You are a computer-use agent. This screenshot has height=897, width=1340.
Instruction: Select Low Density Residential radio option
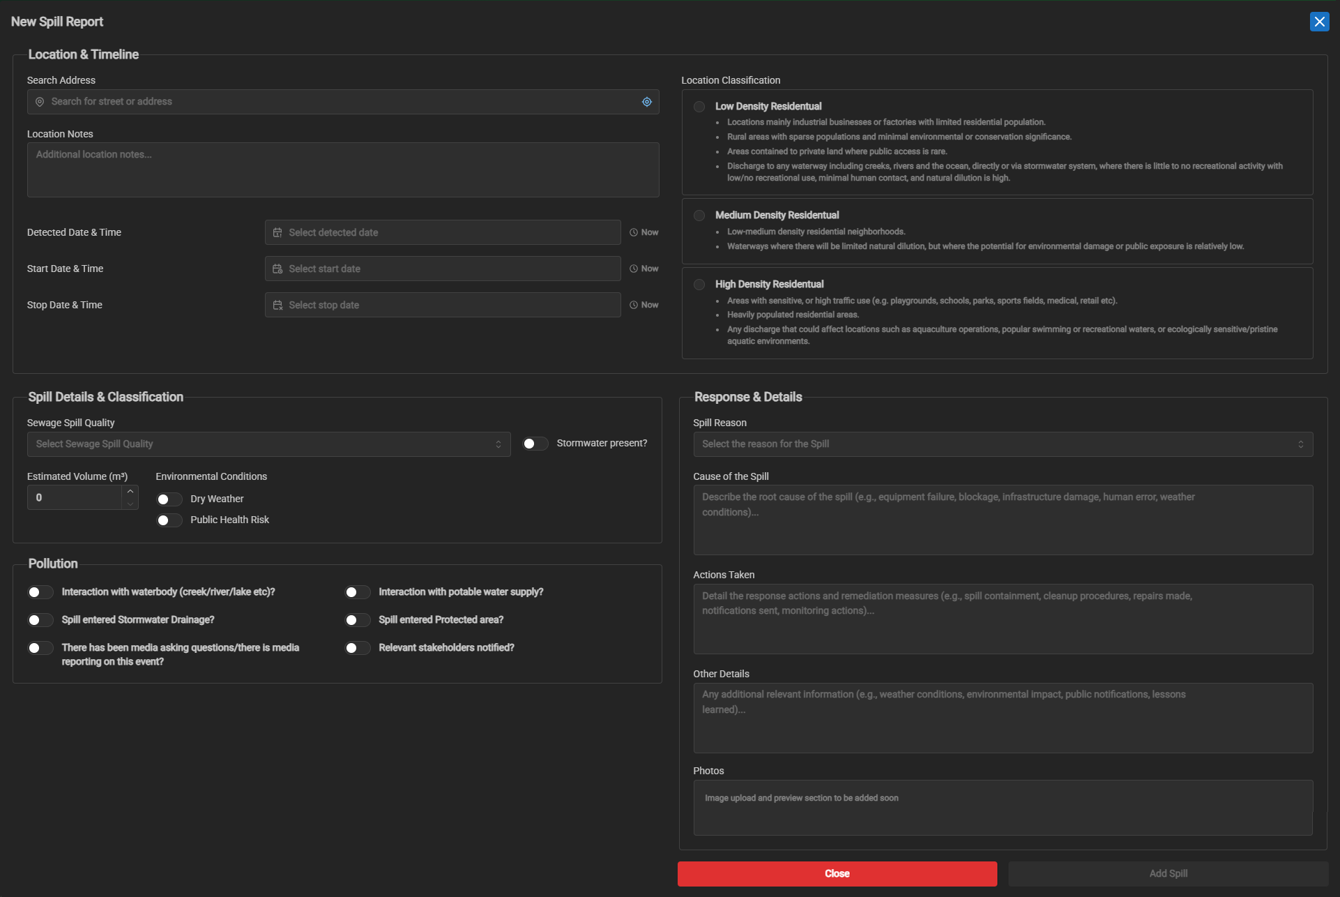pos(699,107)
